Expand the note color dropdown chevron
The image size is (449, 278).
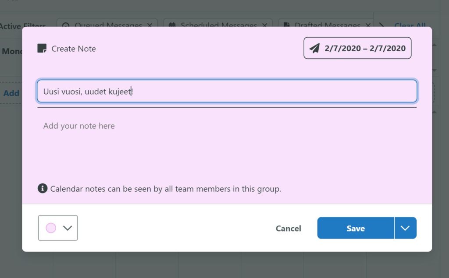68,228
